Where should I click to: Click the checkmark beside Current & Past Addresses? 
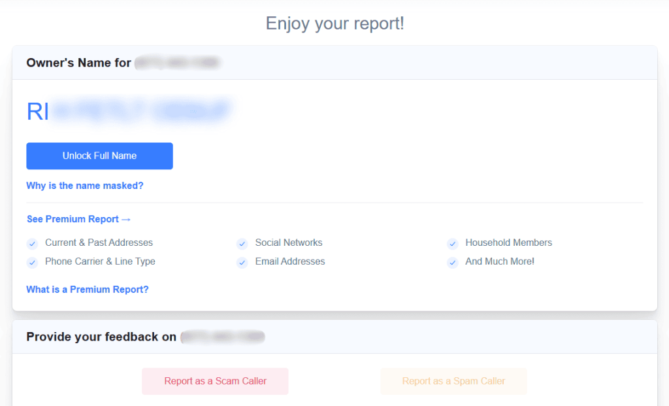click(x=32, y=243)
